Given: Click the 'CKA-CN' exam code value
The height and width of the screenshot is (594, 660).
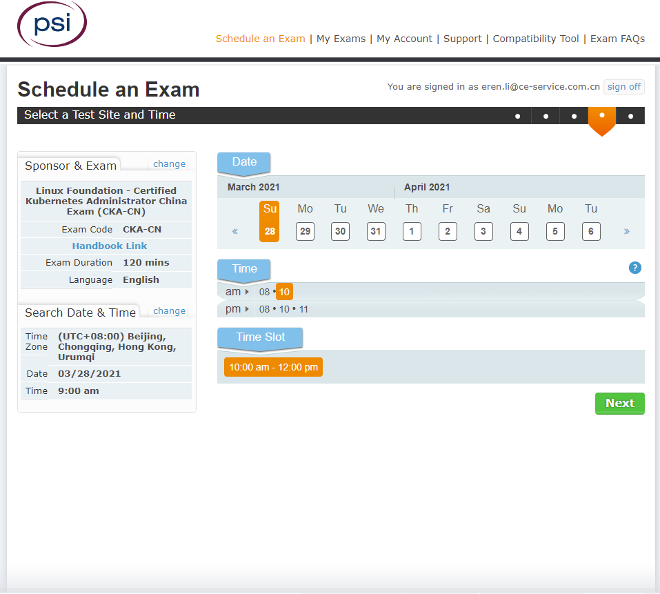Looking at the screenshot, I should click(142, 230).
